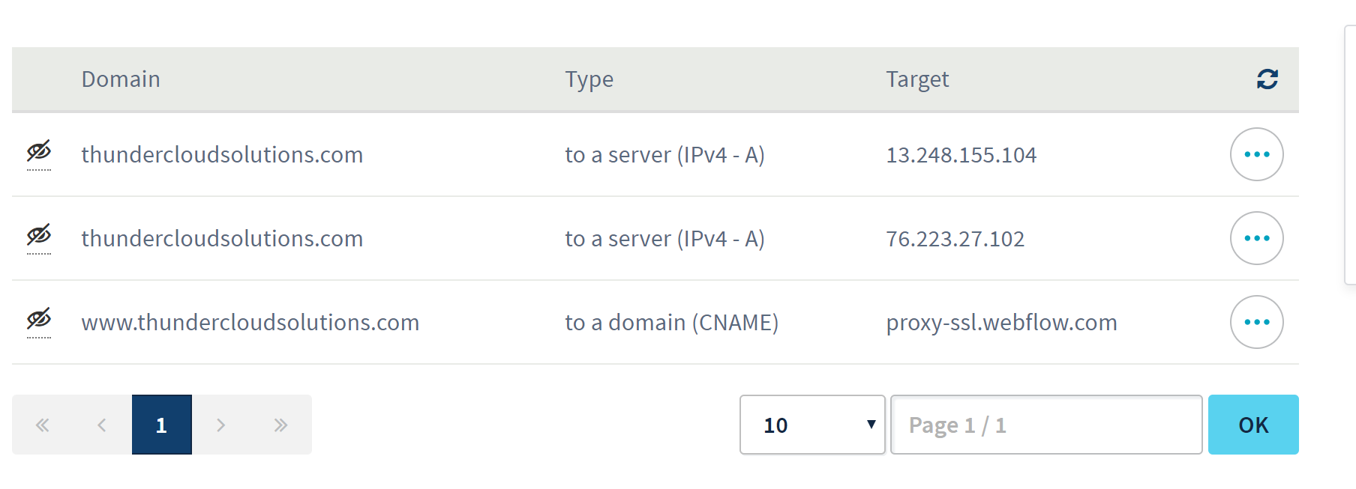Click the Page 1 / 1 input field
Screen dimensions: 1356x489
[x=1045, y=425]
